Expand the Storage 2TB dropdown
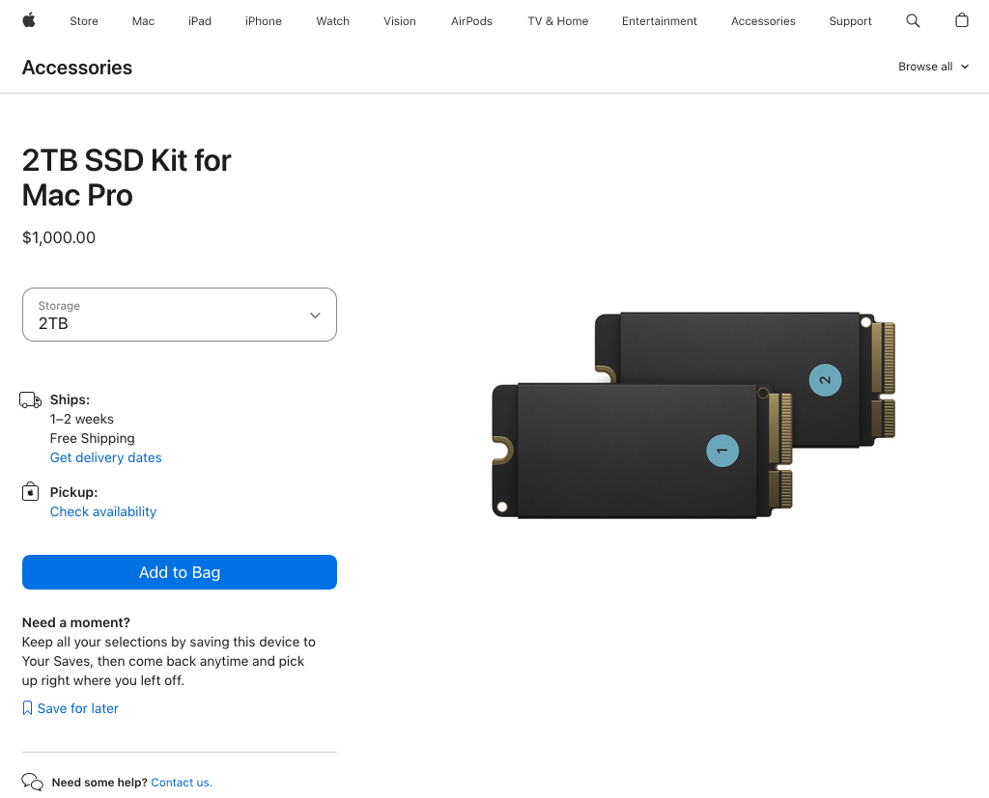This screenshot has height=798, width=989. click(179, 315)
